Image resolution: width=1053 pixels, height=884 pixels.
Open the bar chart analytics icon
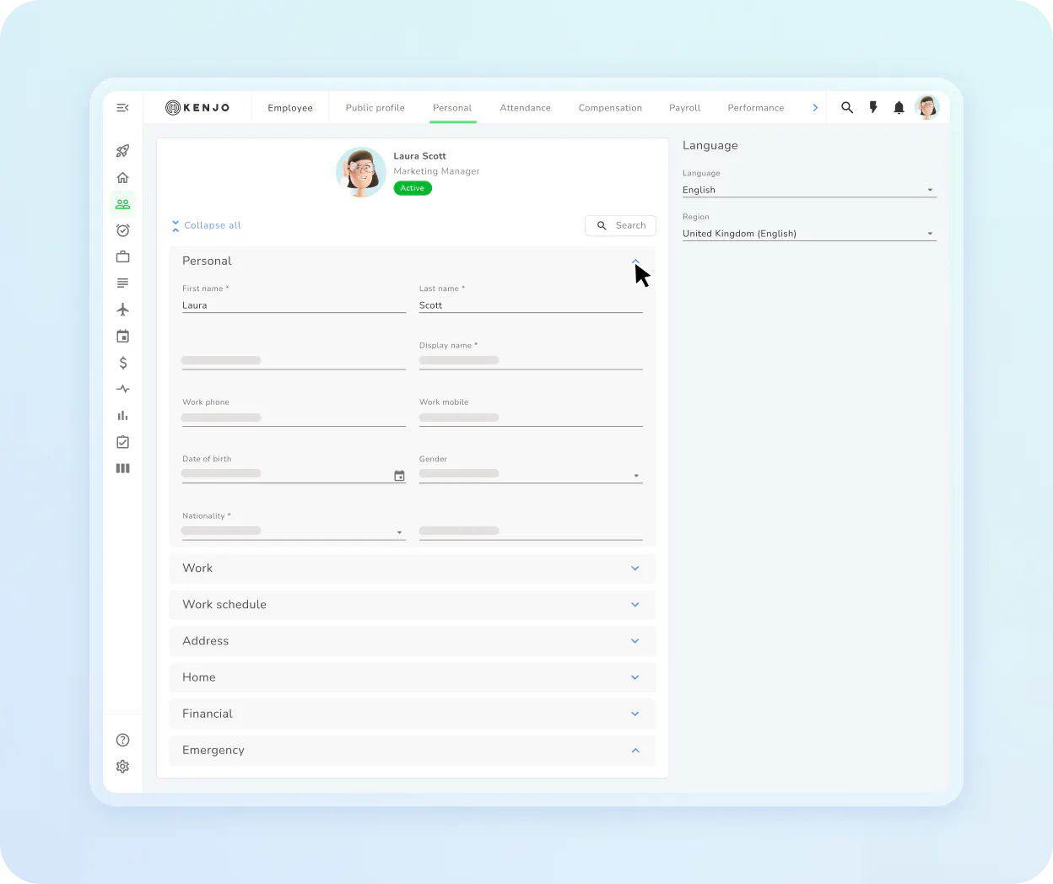tap(122, 415)
